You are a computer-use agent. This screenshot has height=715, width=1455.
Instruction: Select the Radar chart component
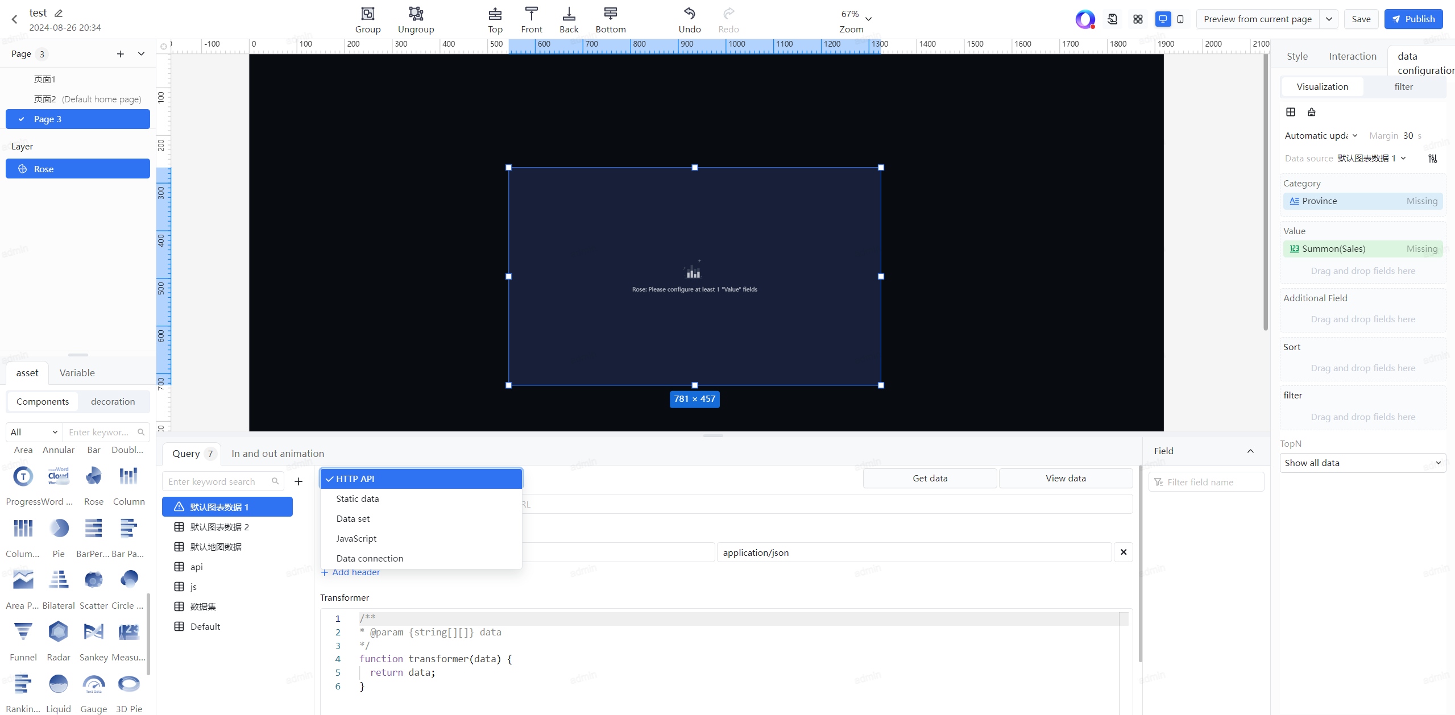tap(59, 632)
